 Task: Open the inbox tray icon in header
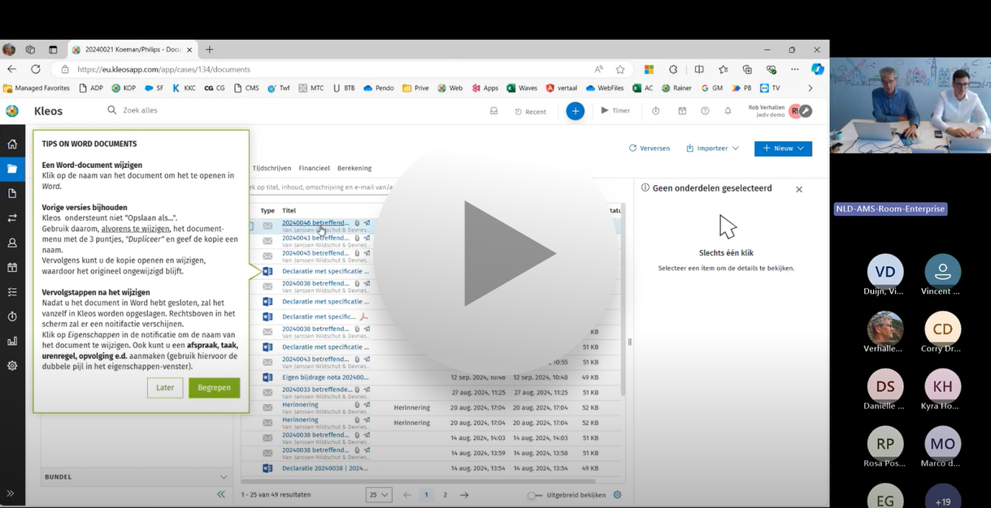click(493, 111)
